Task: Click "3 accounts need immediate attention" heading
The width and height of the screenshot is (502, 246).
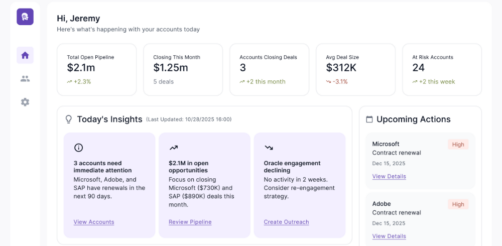Action: click(102, 167)
